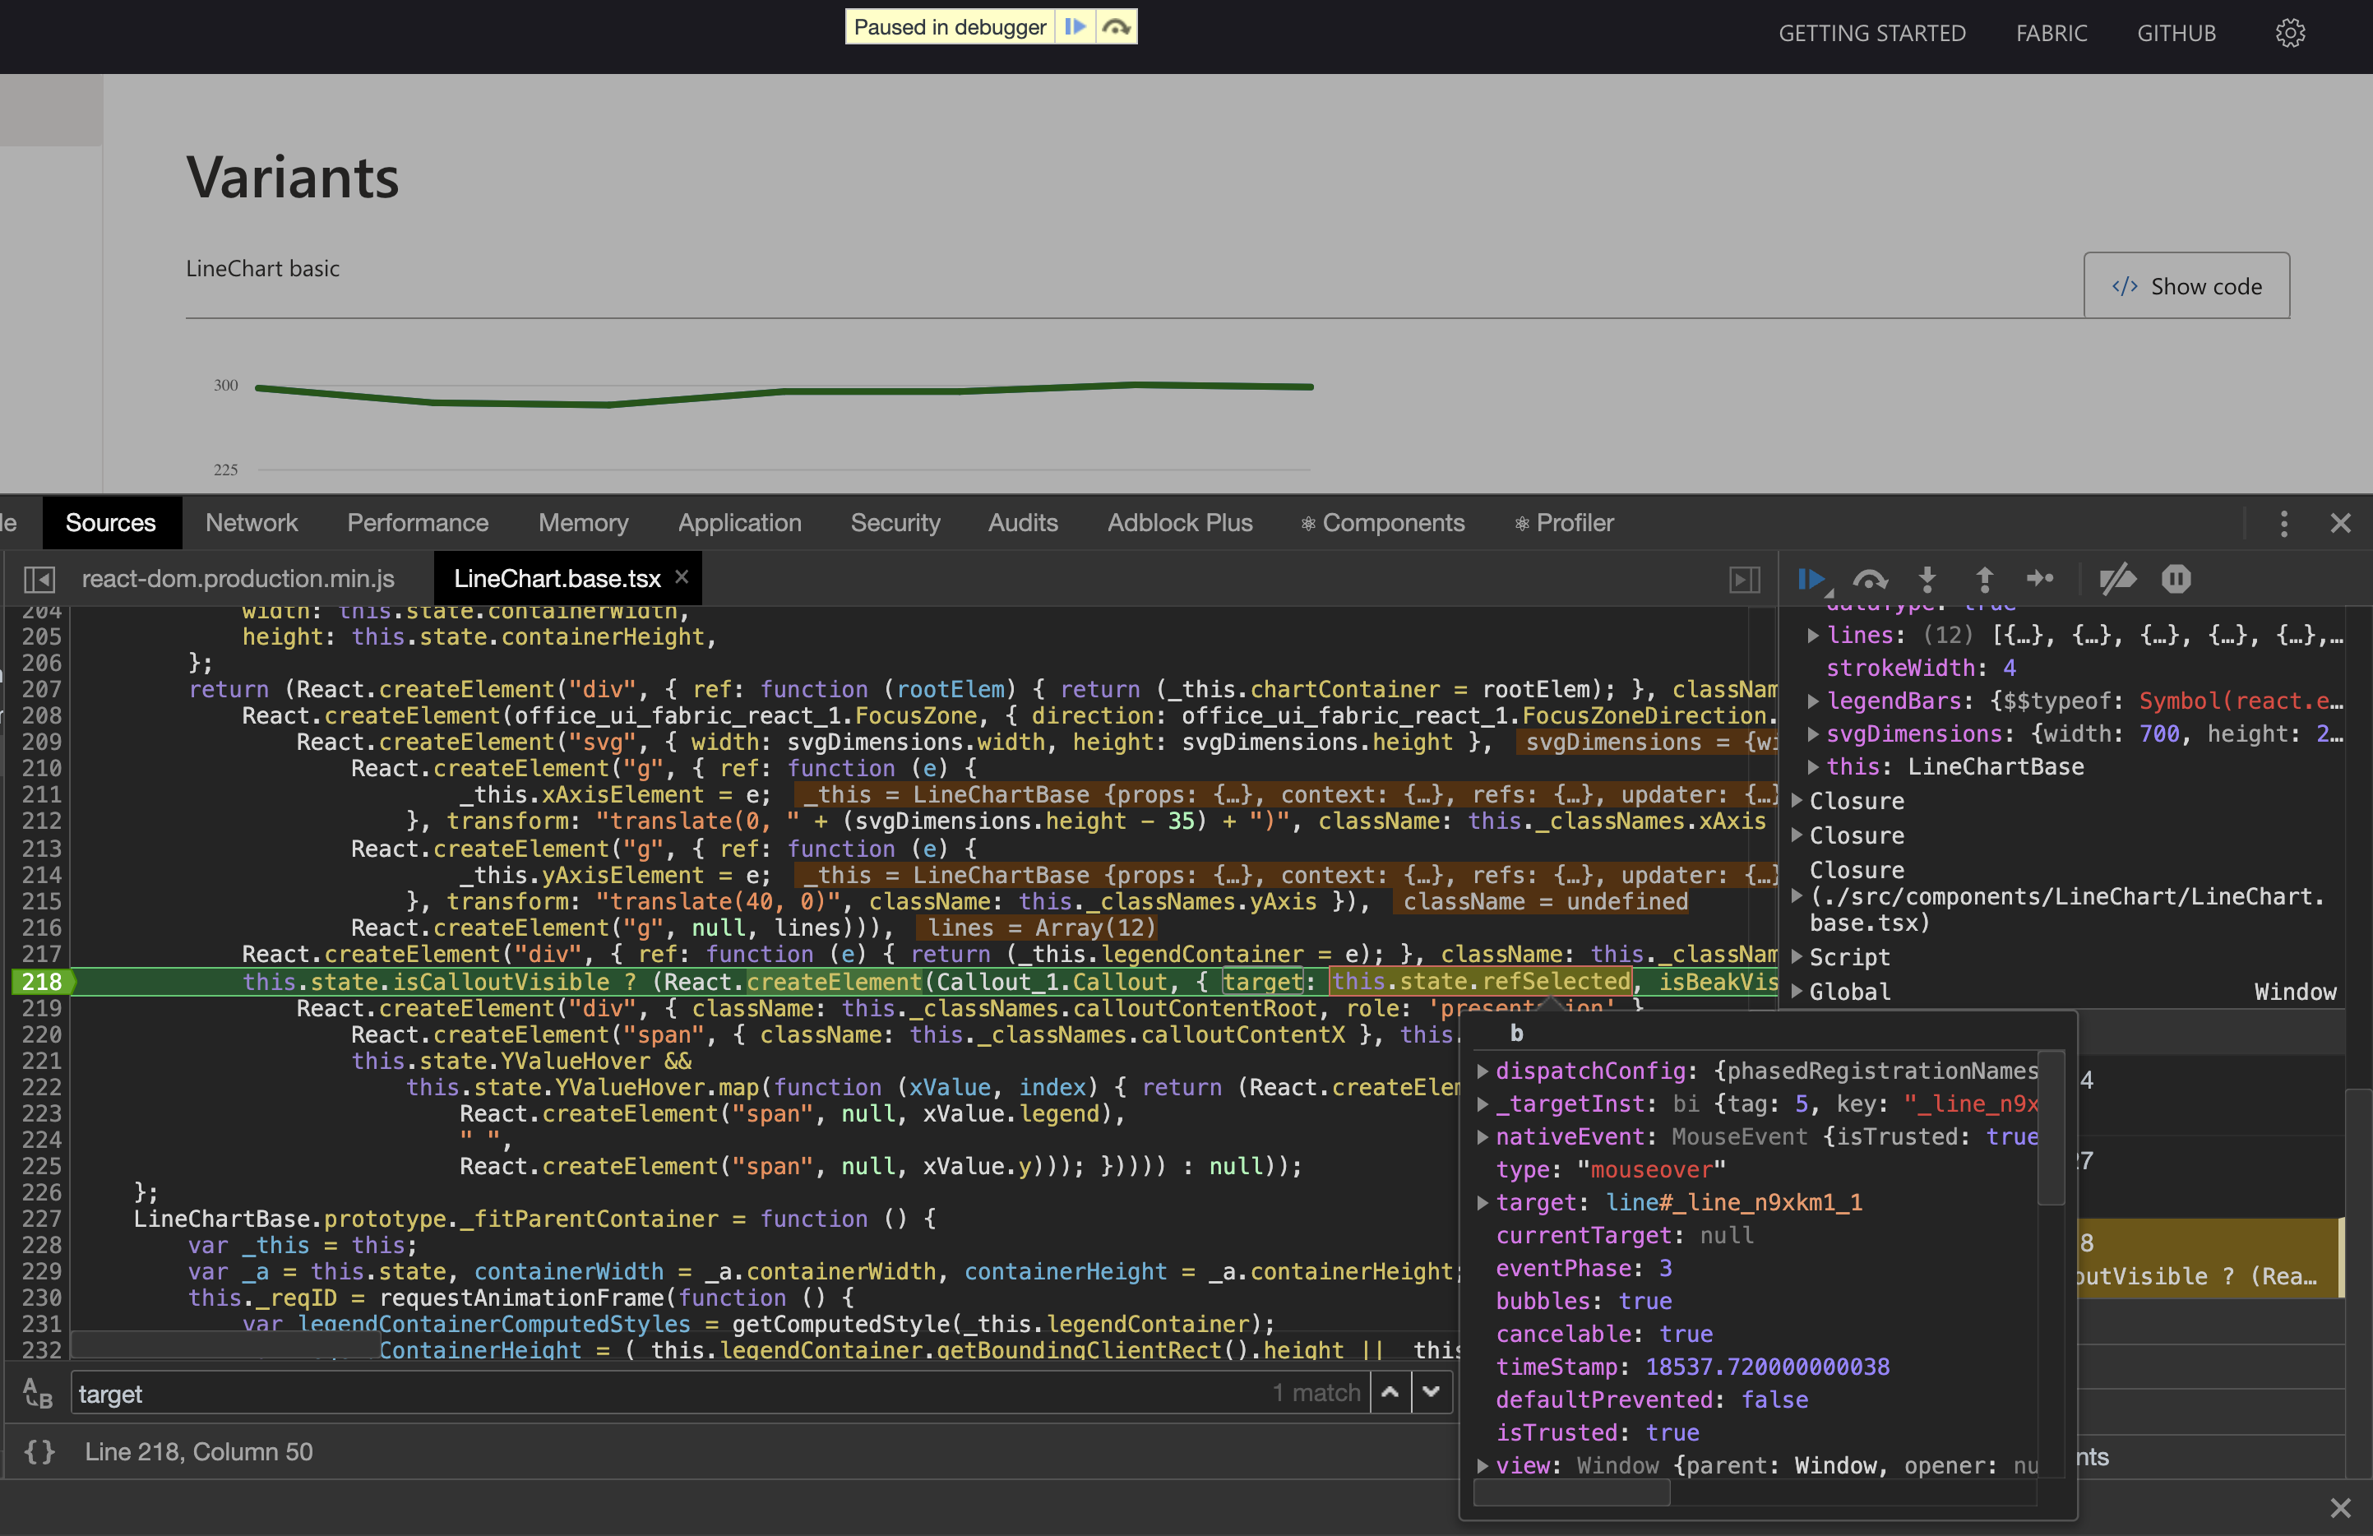Pretty-print the source with the braces icon

39,1452
